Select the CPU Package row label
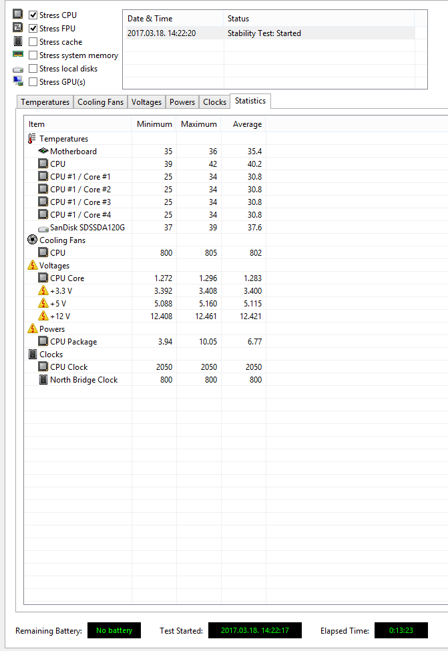The image size is (448, 651). tap(73, 342)
